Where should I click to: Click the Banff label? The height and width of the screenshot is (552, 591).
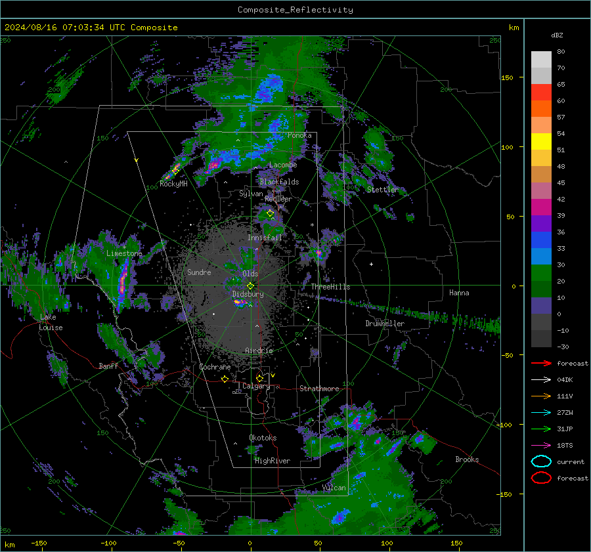tap(108, 366)
